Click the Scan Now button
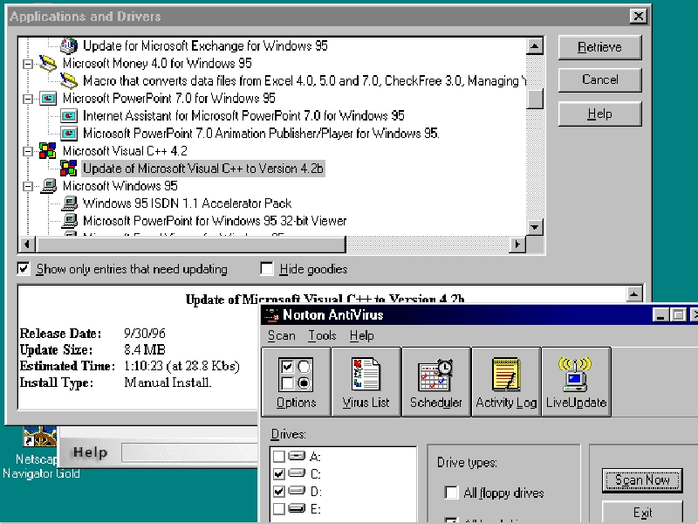The image size is (698, 524). 642,479
